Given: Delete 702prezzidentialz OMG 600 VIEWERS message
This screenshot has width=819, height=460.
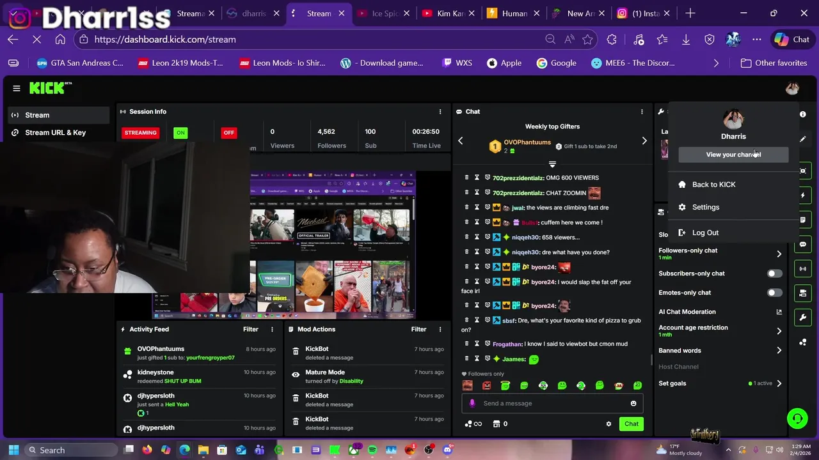Looking at the screenshot, I should click(x=466, y=178).
